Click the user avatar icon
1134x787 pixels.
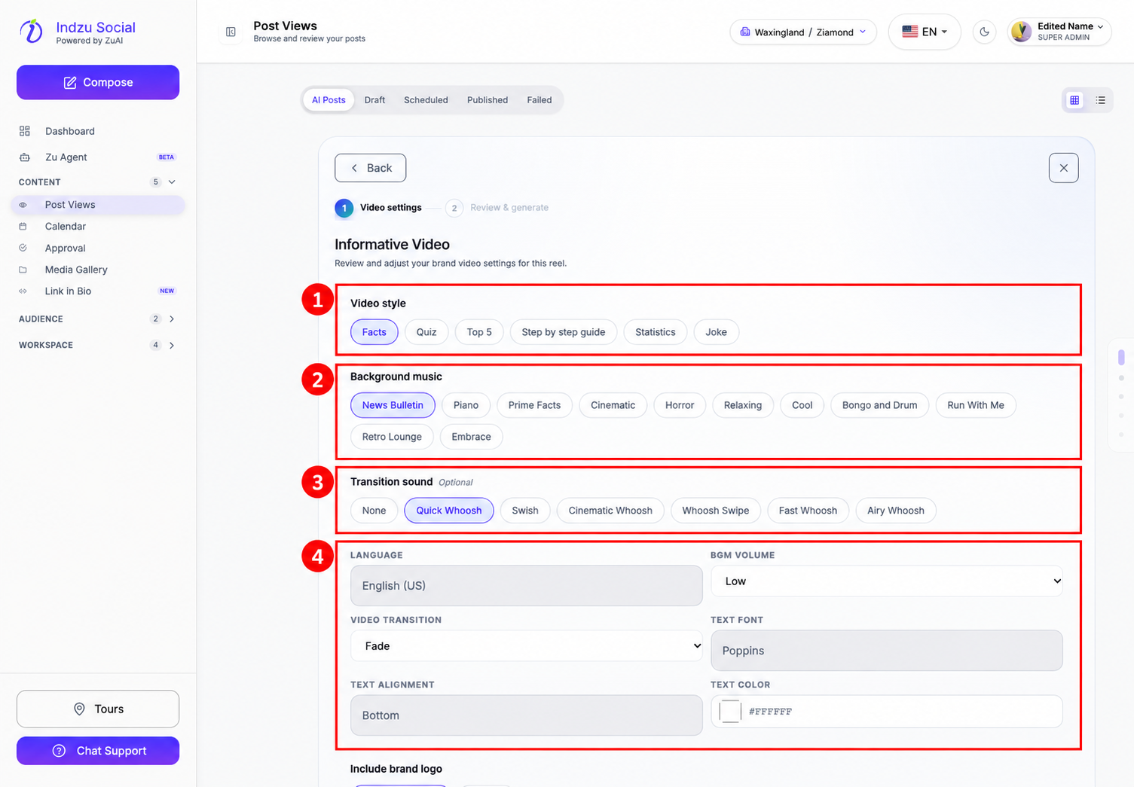pos(1021,32)
